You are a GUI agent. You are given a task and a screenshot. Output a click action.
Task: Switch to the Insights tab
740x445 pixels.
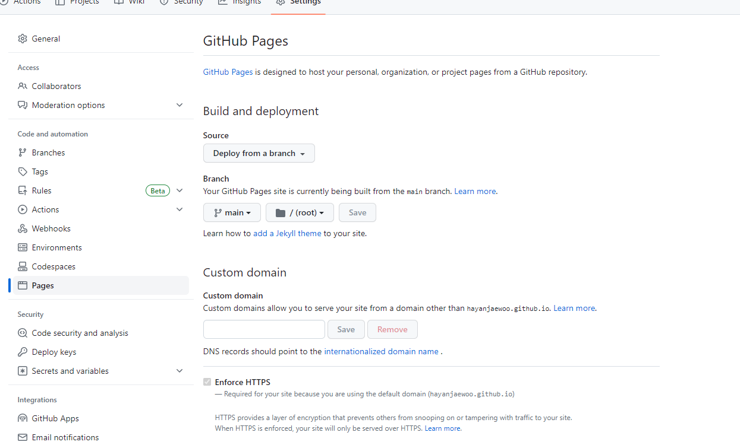tap(240, 3)
